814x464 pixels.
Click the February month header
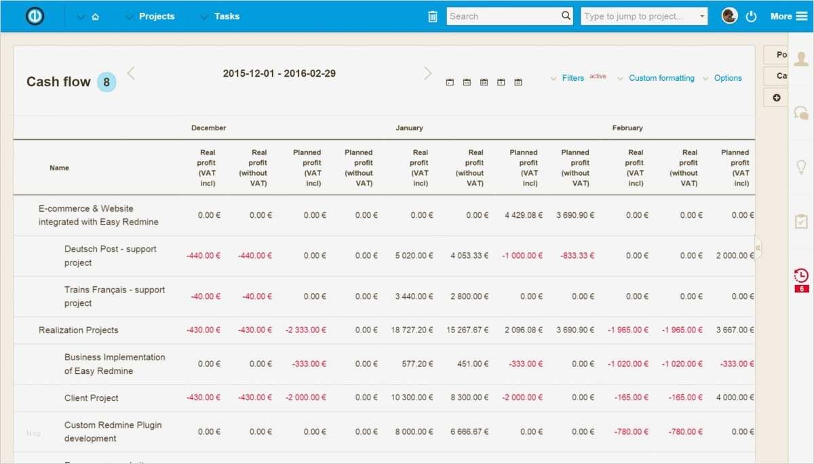(x=627, y=128)
